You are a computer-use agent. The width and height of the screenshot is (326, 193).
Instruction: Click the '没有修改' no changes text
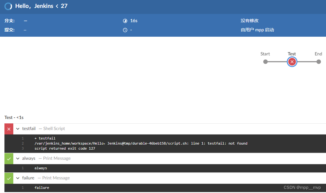tap(250, 21)
